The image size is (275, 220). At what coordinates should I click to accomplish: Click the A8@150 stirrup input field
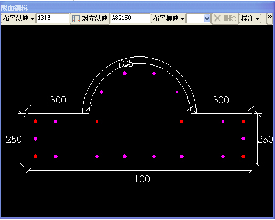click(x=130, y=19)
